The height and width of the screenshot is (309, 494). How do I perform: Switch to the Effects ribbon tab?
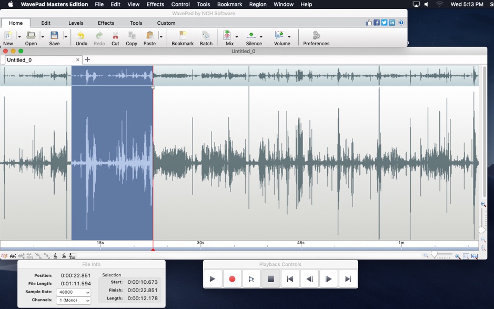(x=105, y=23)
